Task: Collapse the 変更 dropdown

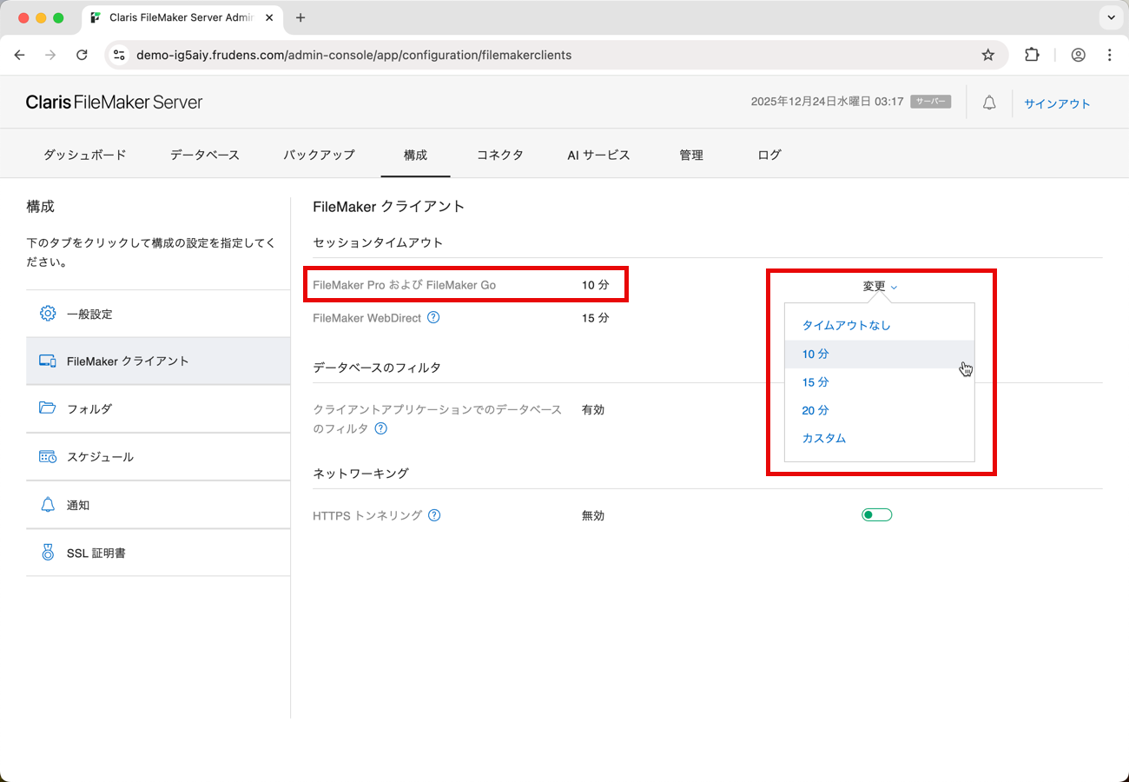Action: point(880,286)
